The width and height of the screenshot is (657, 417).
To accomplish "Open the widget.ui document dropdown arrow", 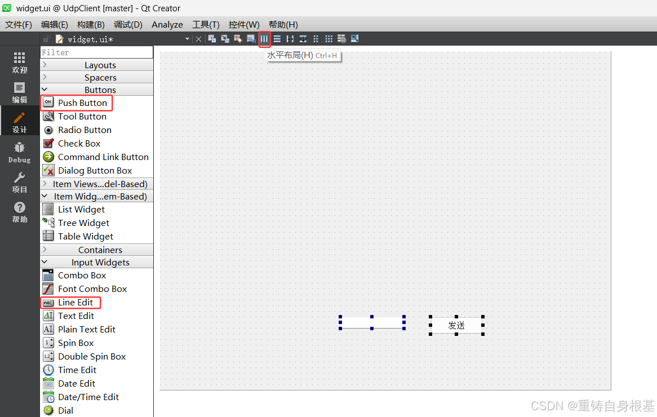I will tap(187, 39).
